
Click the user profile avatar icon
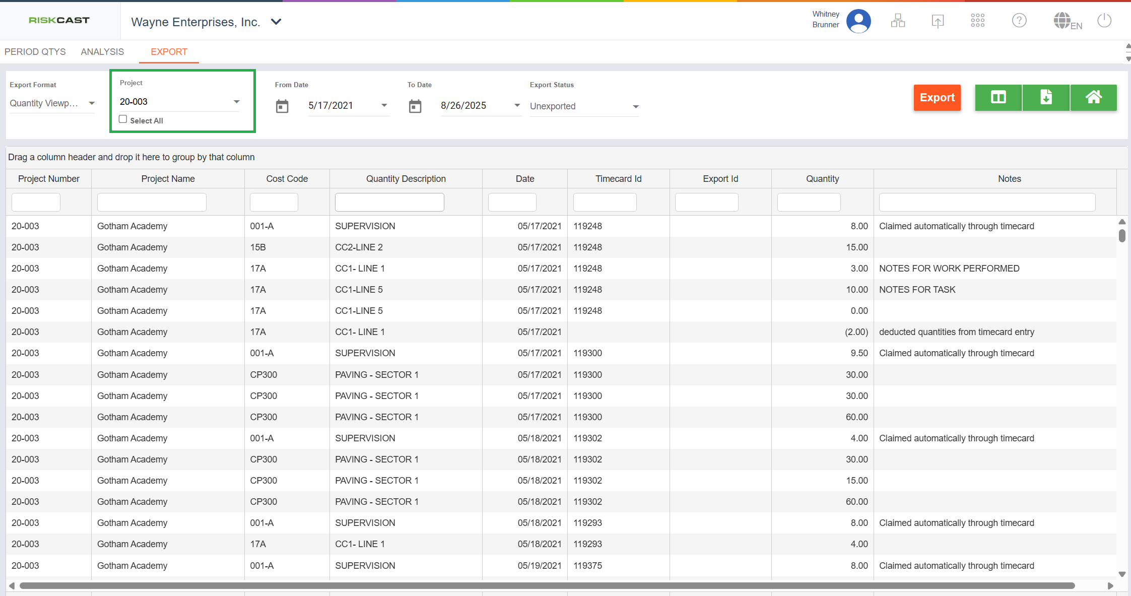[x=858, y=21]
